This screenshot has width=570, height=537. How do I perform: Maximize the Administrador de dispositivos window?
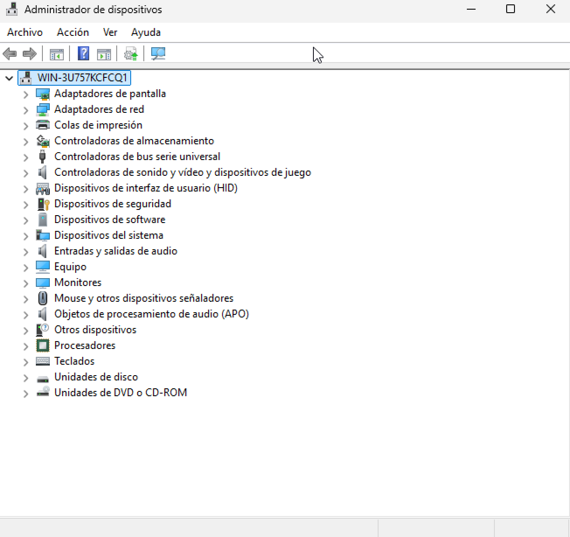(511, 9)
